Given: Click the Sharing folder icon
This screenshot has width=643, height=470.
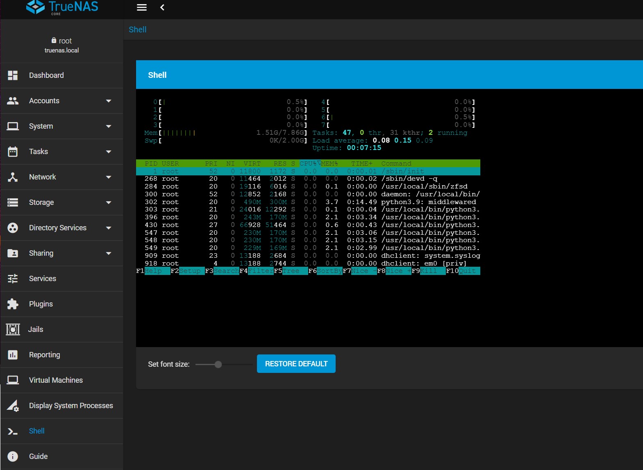Looking at the screenshot, I should pyautogui.click(x=13, y=253).
